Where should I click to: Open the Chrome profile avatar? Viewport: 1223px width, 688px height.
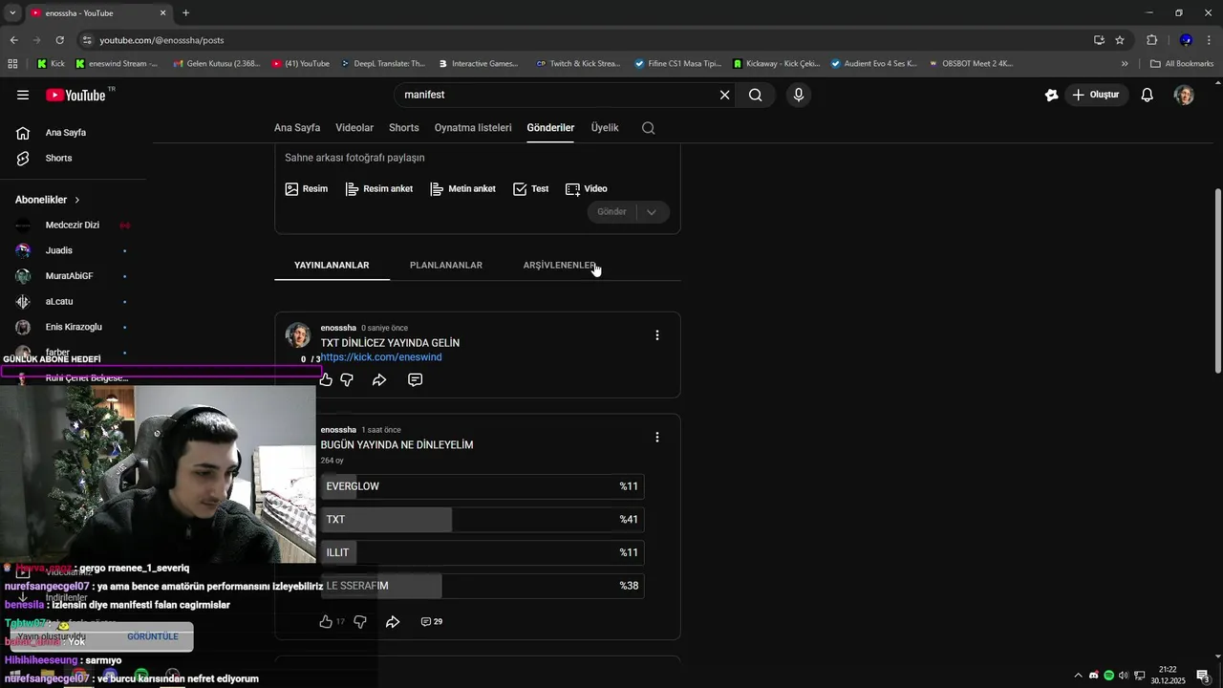(1186, 40)
